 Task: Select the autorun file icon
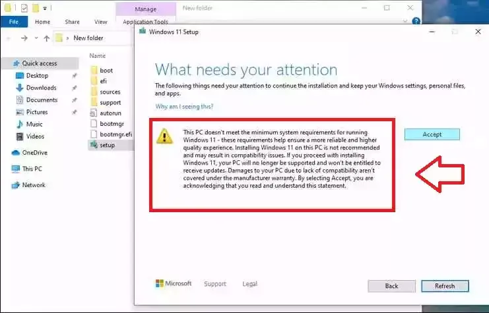tap(94, 113)
